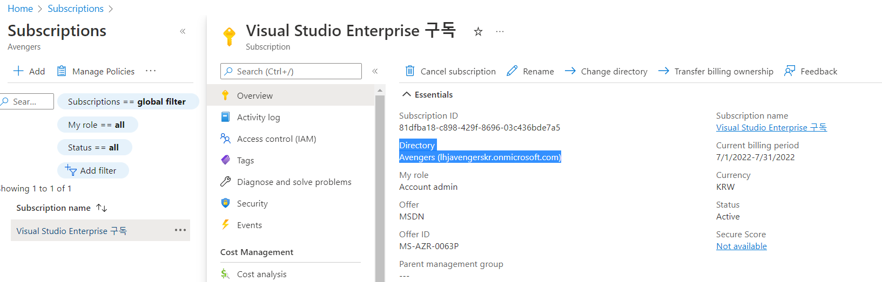Click the Access control people icon
The image size is (882, 282).
point(226,139)
